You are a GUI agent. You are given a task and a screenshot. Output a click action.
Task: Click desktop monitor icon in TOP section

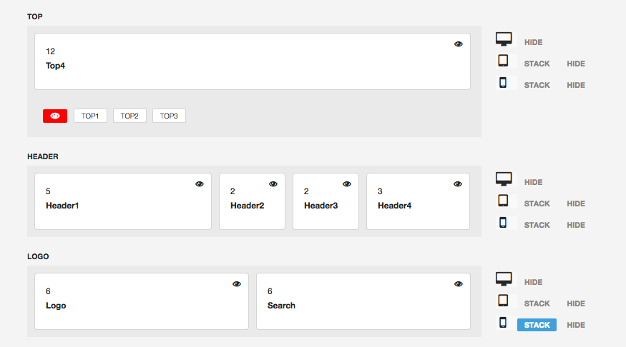click(x=504, y=39)
